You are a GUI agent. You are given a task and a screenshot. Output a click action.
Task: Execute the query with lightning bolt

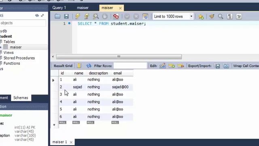[78, 16]
